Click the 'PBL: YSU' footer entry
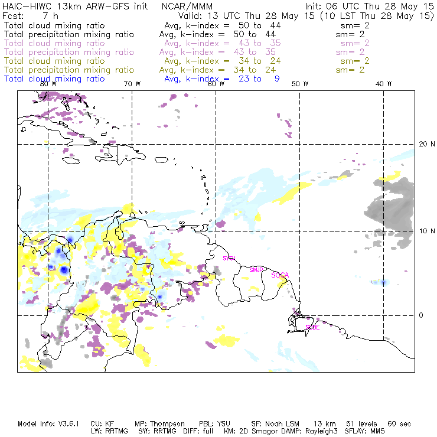The width and height of the screenshot is (437, 437). [214, 424]
